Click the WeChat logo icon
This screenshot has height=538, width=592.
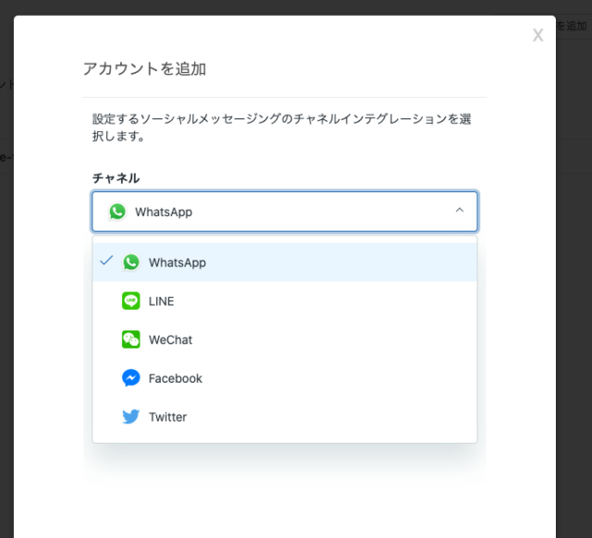(131, 339)
